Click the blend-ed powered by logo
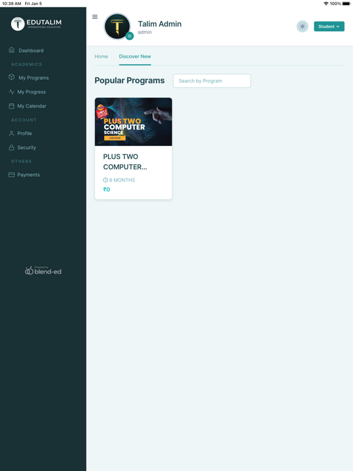Viewport: 353px width, 471px height. 44,270
